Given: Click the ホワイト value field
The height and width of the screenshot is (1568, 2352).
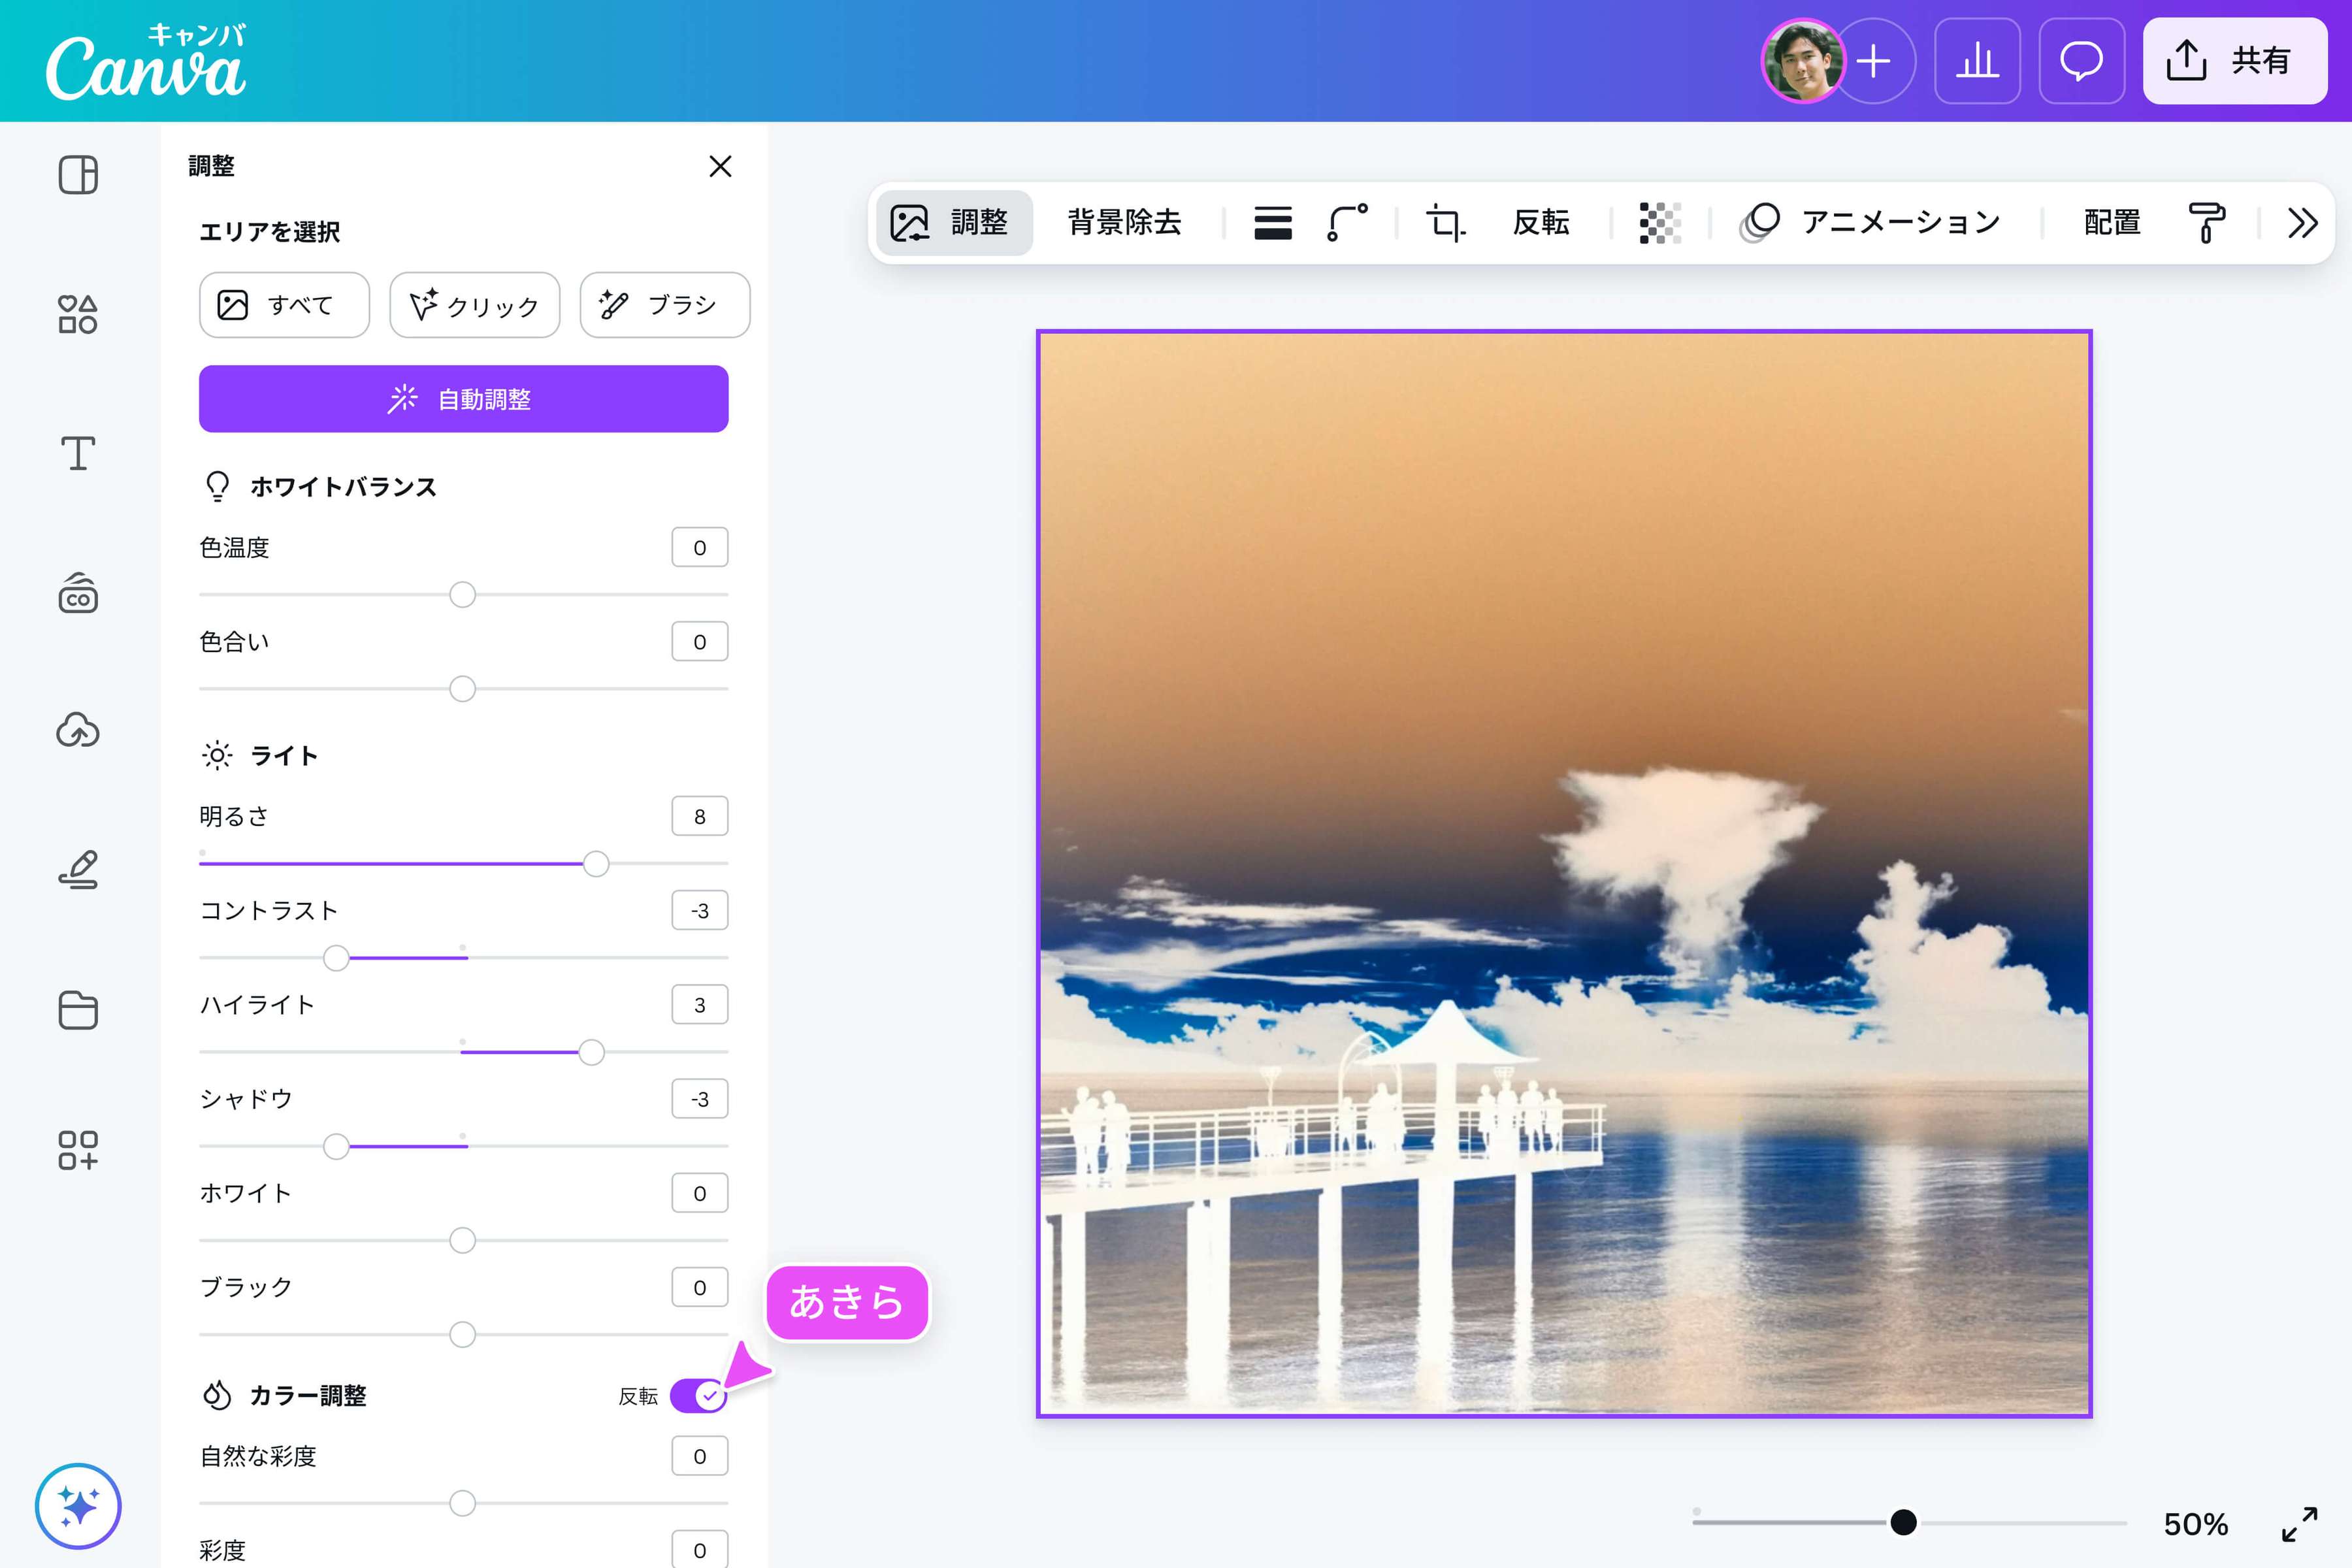Looking at the screenshot, I should (x=700, y=1193).
